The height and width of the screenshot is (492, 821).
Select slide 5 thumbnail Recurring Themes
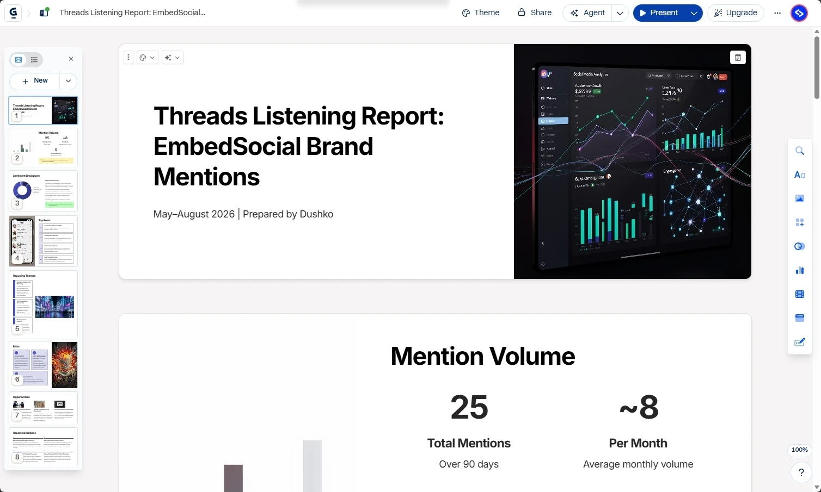tap(44, 303)
